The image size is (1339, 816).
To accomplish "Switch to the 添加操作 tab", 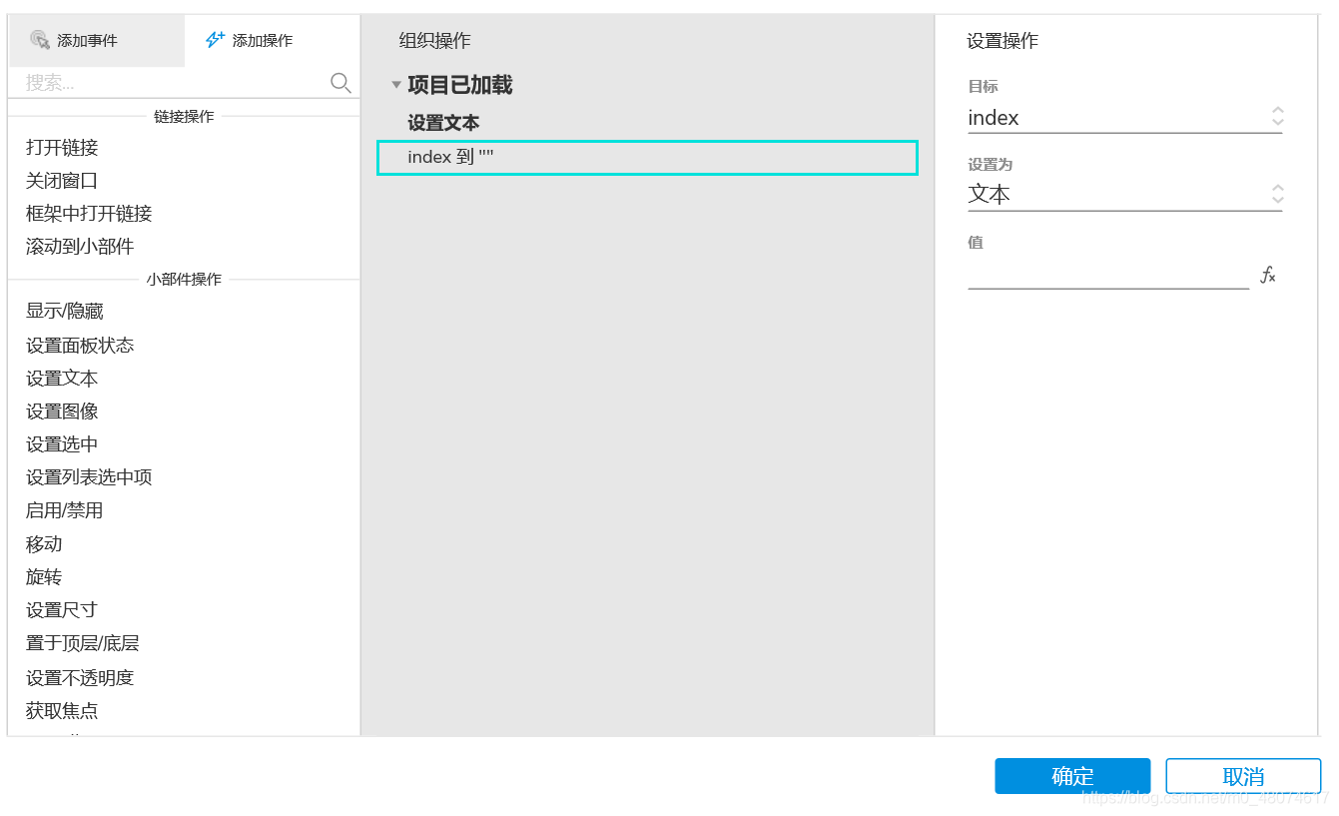I will tap(272, 41).
